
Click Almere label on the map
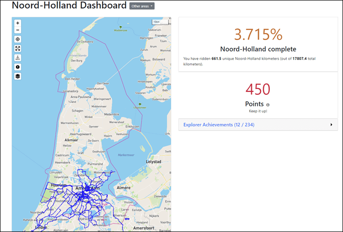pyautogui.click(x=124, y=188)
